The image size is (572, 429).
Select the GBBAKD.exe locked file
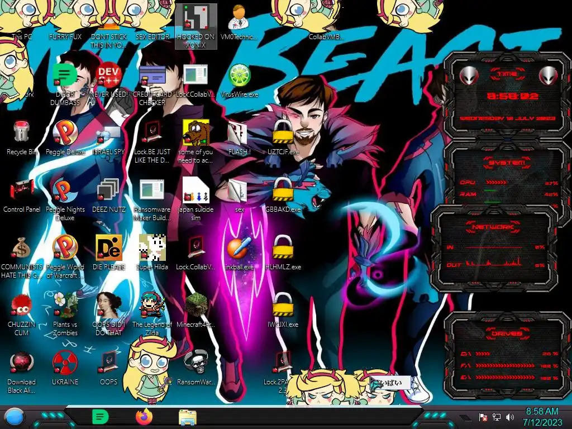pyautogui.click(x=283, y=195)
